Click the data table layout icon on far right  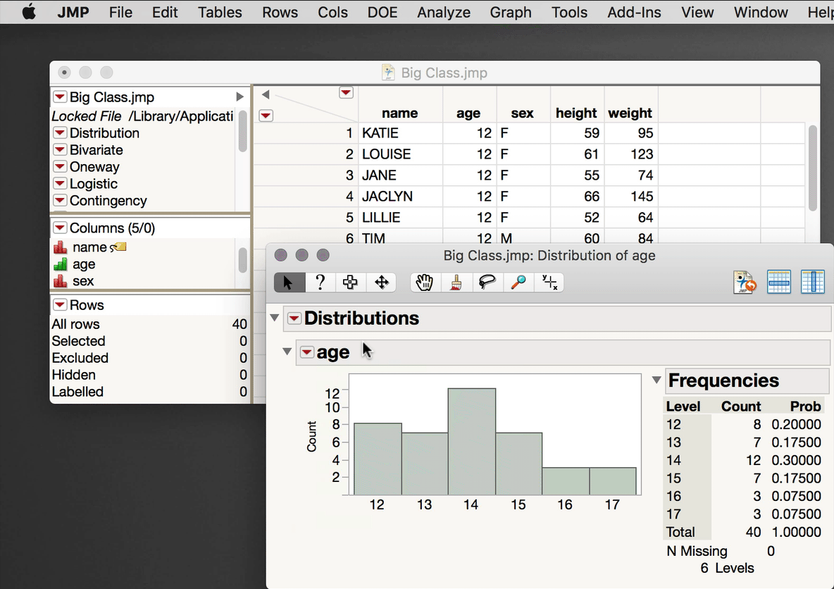813,280
